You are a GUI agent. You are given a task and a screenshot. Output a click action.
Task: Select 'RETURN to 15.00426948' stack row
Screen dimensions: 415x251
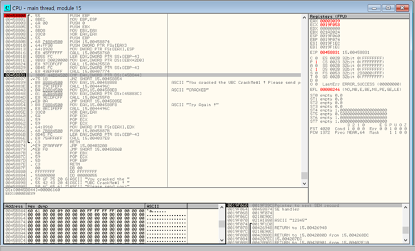click(301, 228)
